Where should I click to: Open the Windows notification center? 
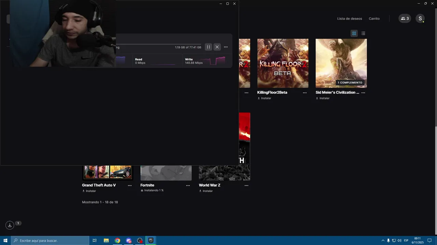tap(429, 241)
